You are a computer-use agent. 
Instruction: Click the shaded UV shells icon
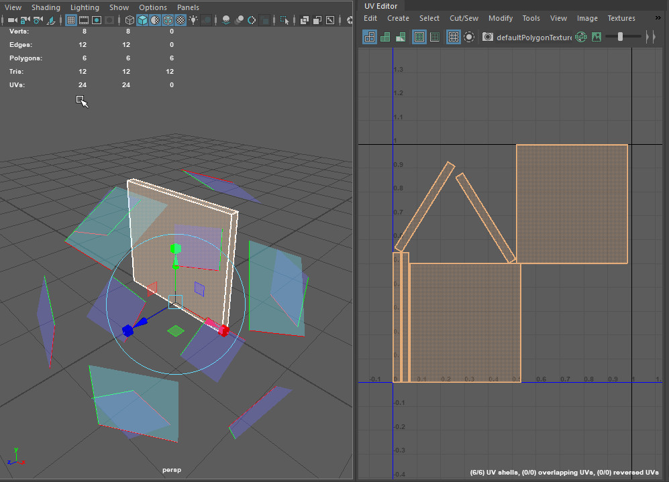click(385, 37)
